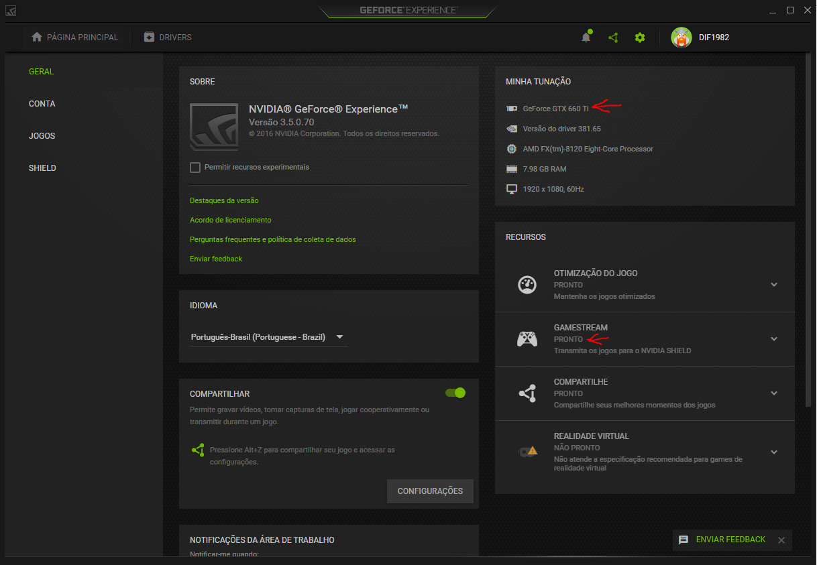The image size is (817, 565).
Task: Click the green share icon beside Alt+Z hint
Action: [198, 450]
